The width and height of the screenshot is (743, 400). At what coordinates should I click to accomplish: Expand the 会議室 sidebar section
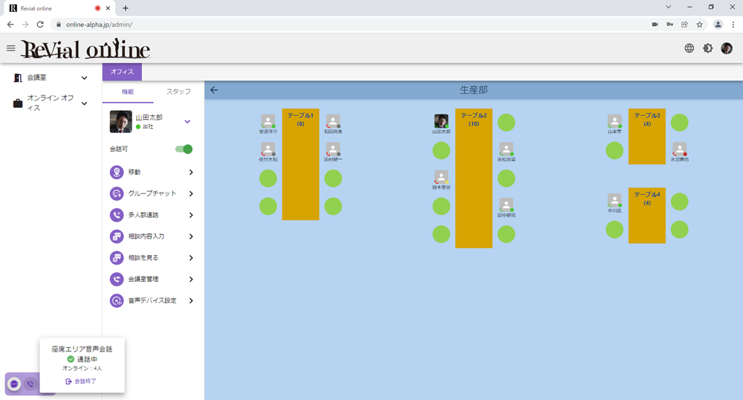[85, 77]
